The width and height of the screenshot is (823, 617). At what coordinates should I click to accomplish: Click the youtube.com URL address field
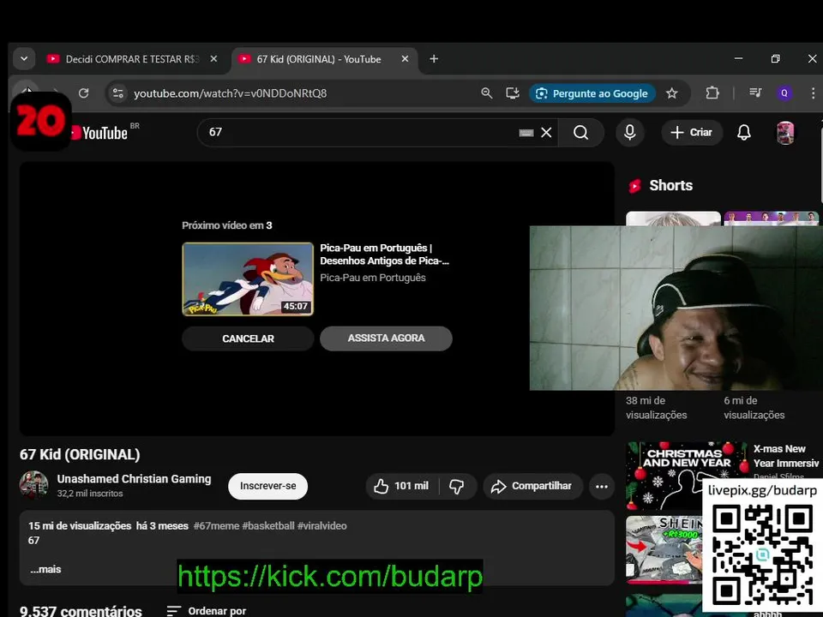[x=230, y=93]
